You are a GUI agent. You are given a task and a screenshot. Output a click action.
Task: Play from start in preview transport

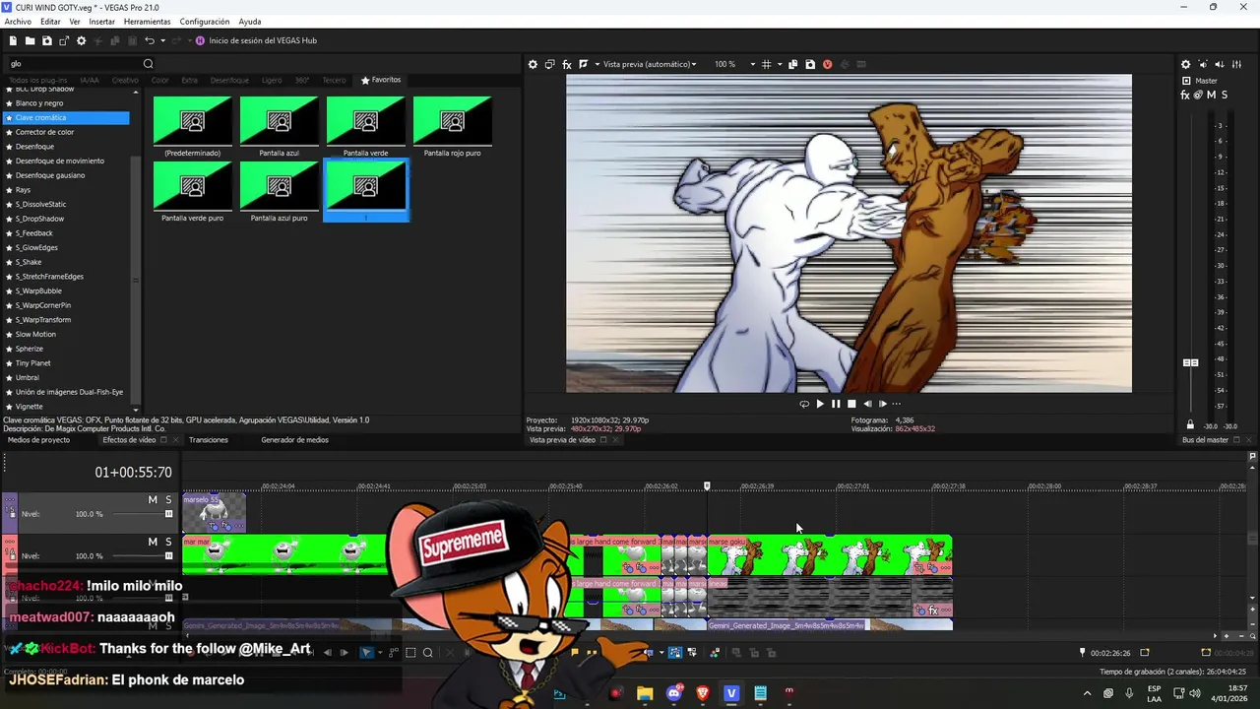820,404
